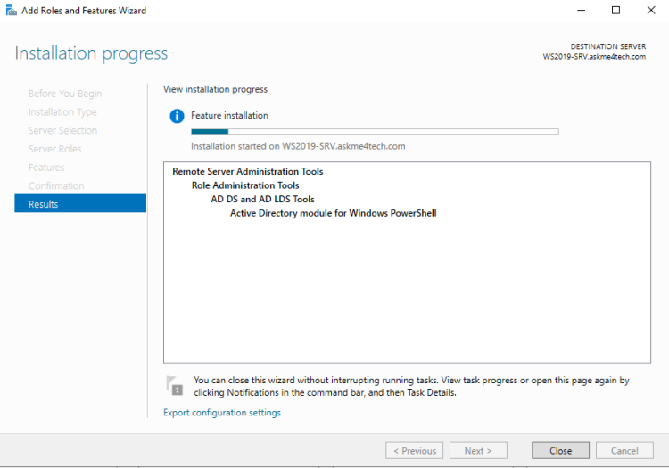Click Remote Server Administration Tools entry
The height and width of the screenshot is (468, 669).
pos(247,171)
